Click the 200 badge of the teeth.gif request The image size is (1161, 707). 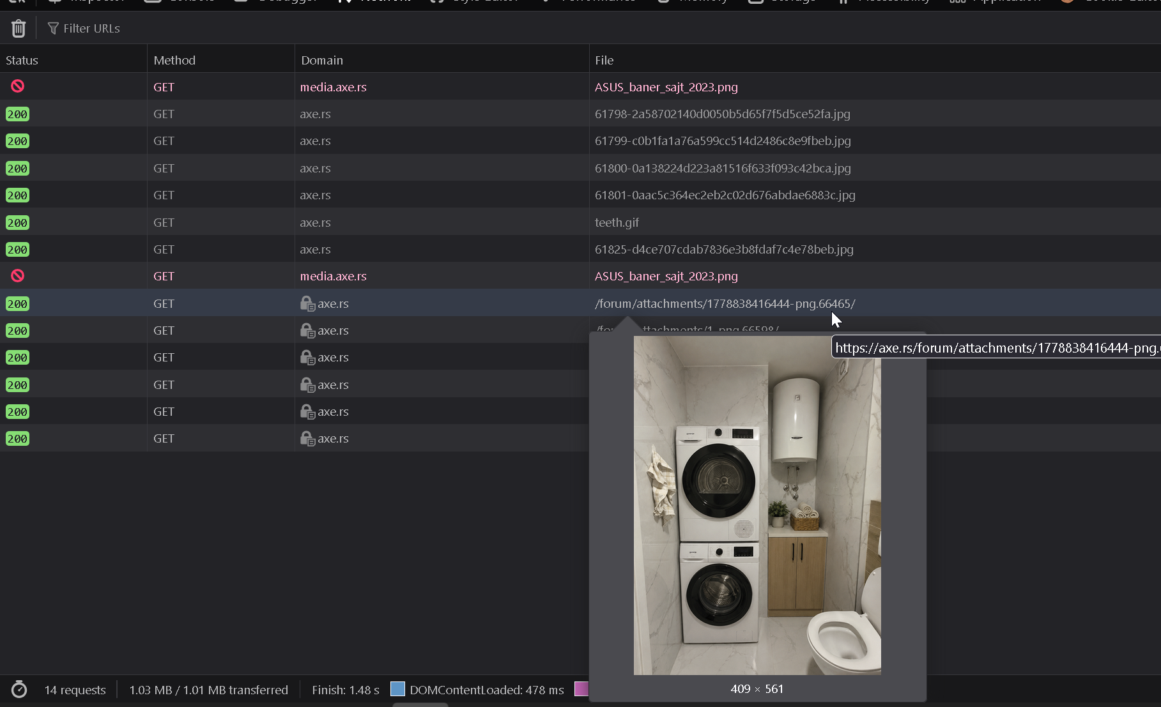point(17,223)
